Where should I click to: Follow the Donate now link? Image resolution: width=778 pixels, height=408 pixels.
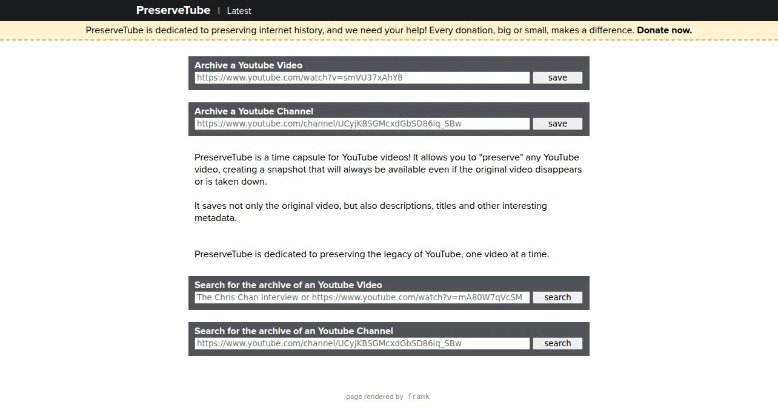664,30
